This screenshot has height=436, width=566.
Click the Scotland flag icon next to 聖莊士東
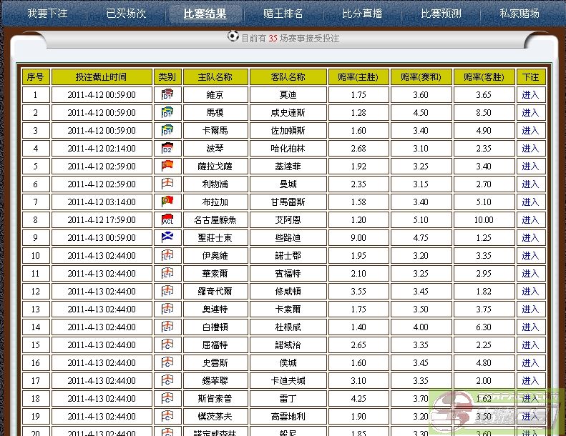pyautogui.click(x=167, y=237)
